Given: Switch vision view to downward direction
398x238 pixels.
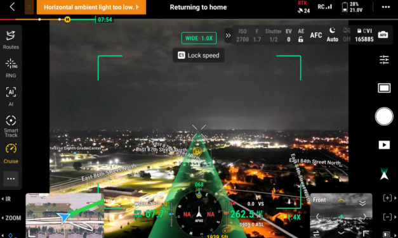Looking at the screenshot, I should pos(341,233).
